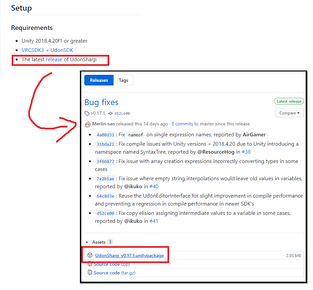Click Merlin-san's avatar image

pos(88,124)
